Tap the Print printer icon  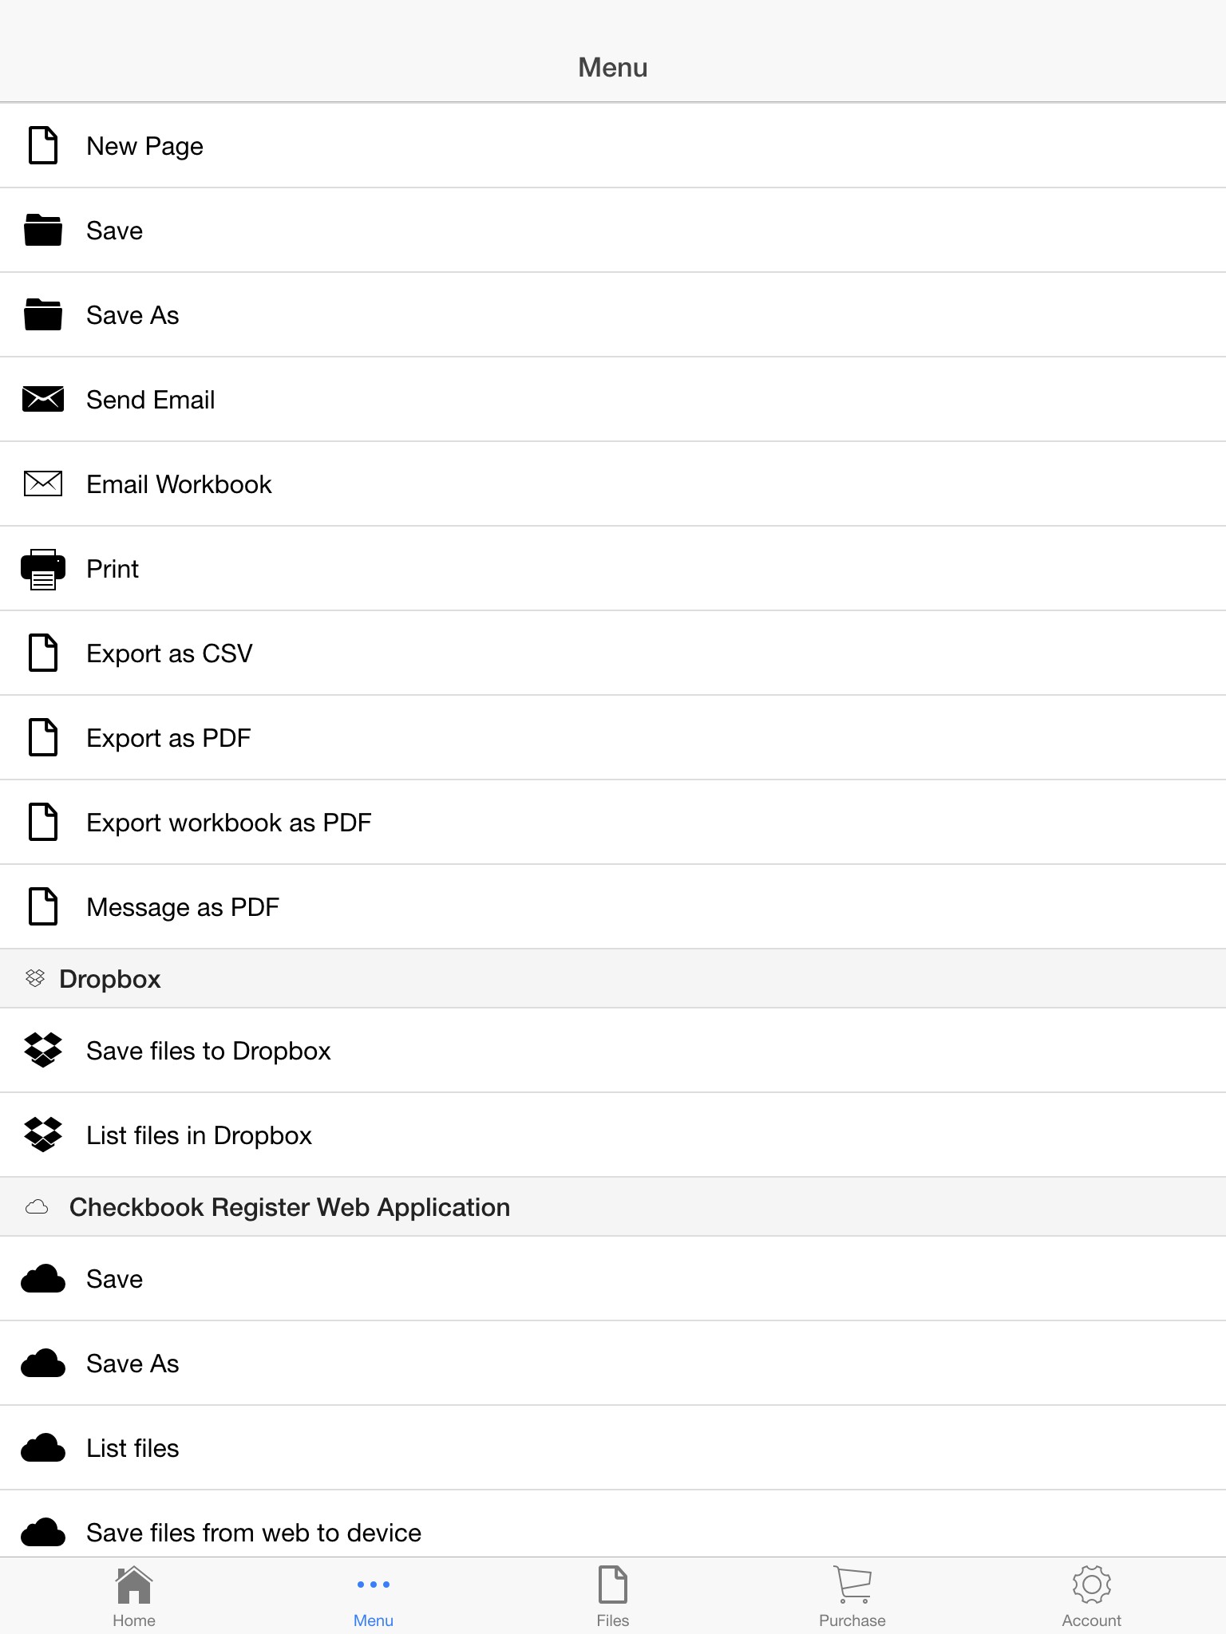43,569
